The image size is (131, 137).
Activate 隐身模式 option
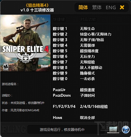(87, 73)
